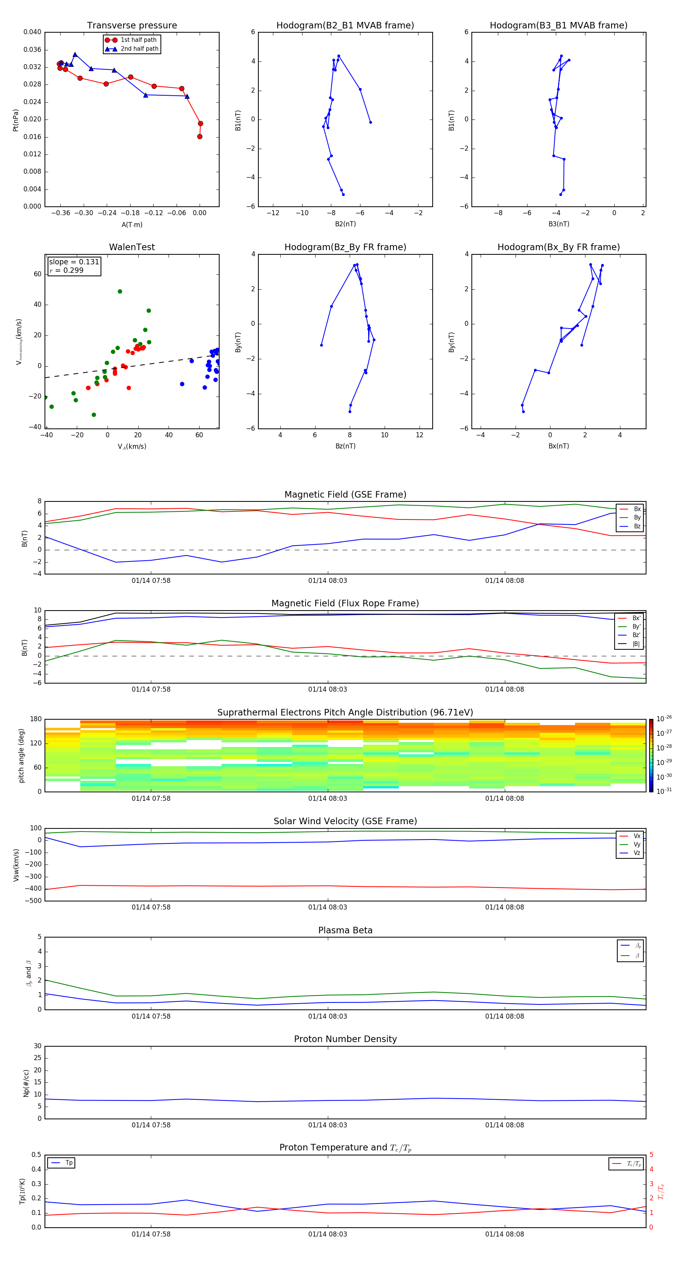This screenshot has height=1268, width=691.
Task: Select 'Vx' in the solar wind legend
Action: tap(630, 836)
